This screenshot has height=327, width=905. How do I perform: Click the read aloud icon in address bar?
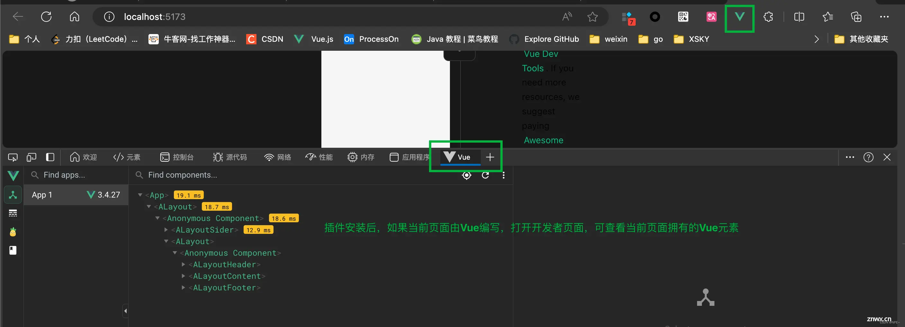pyautogui.click(x=567, y=16)
